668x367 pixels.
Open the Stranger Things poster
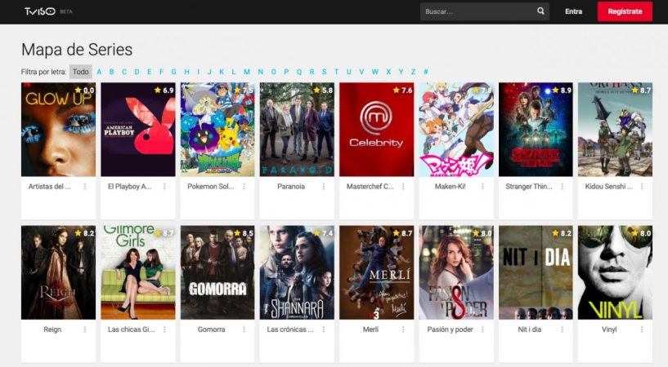536,130
